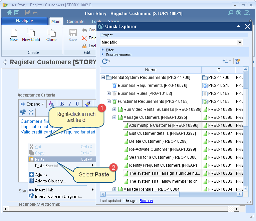Click main window horizontal scrollbar right arrow
Image resolution: width=256 pixels, height=221 pixels.
[236, 209]
